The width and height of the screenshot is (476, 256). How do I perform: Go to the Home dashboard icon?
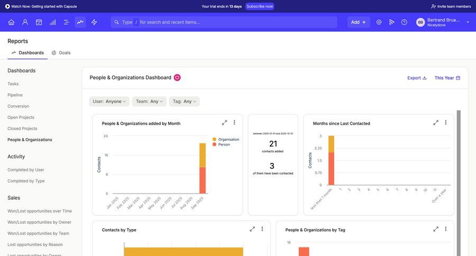pyautogui.click(x=11, y=22)
